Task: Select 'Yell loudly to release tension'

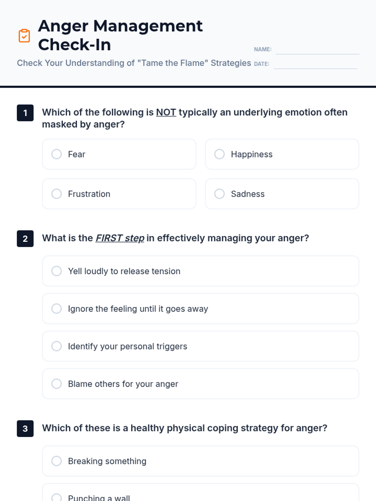Action: tap(57, 271)
